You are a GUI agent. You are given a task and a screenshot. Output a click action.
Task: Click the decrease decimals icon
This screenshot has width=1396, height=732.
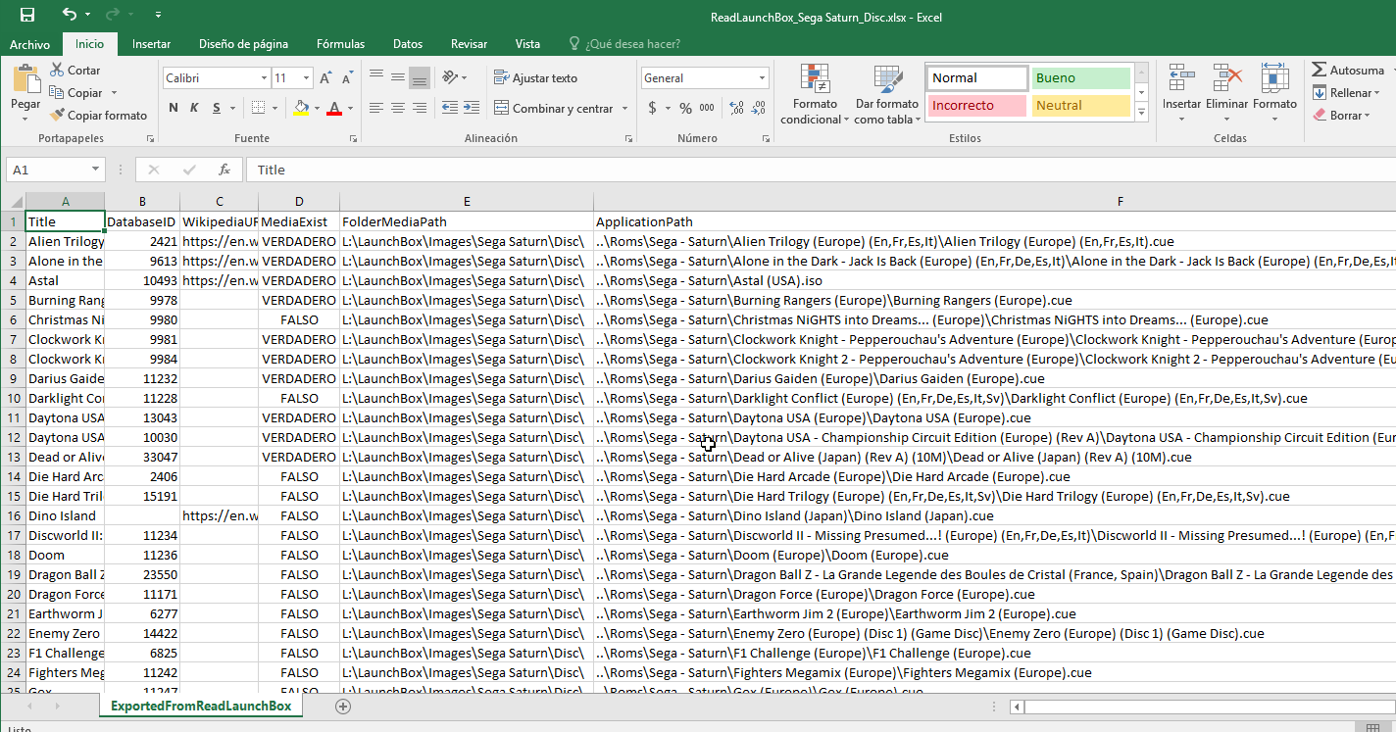pyautogui.click(x=759, y=108)
